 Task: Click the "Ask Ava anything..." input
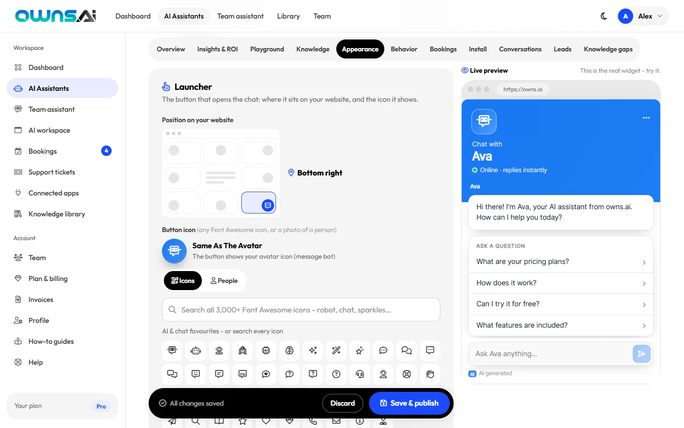[x=551, y=354]
